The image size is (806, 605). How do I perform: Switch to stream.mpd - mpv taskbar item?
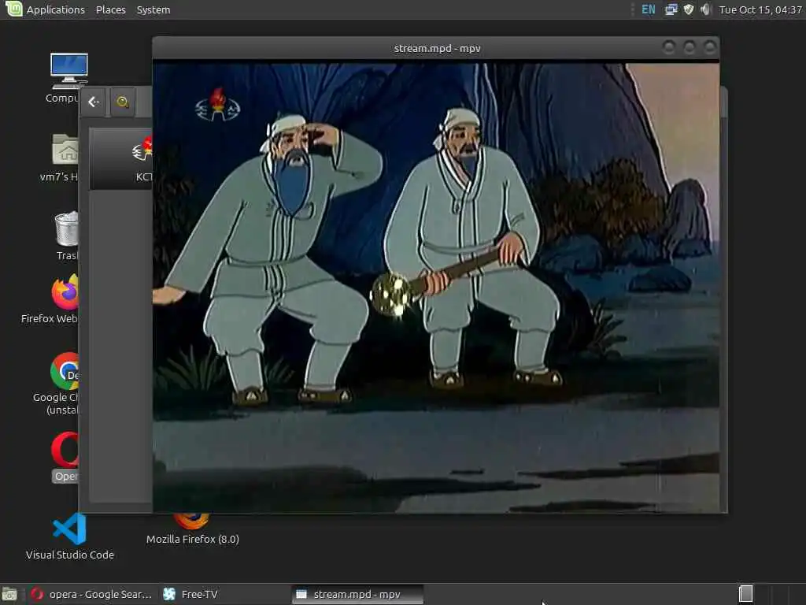click(357, 594)
